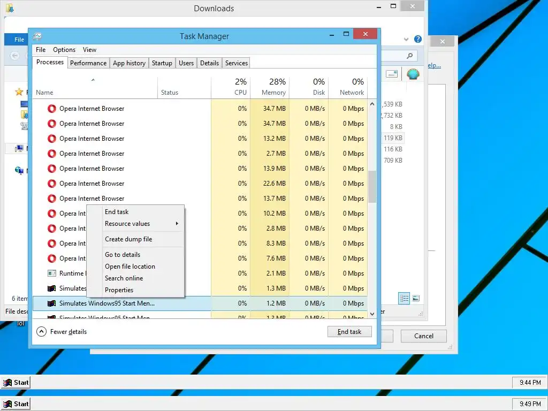Click the Network icon in Downloads sidebar

19,171
